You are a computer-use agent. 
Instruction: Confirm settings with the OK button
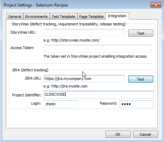coord(118,134)
